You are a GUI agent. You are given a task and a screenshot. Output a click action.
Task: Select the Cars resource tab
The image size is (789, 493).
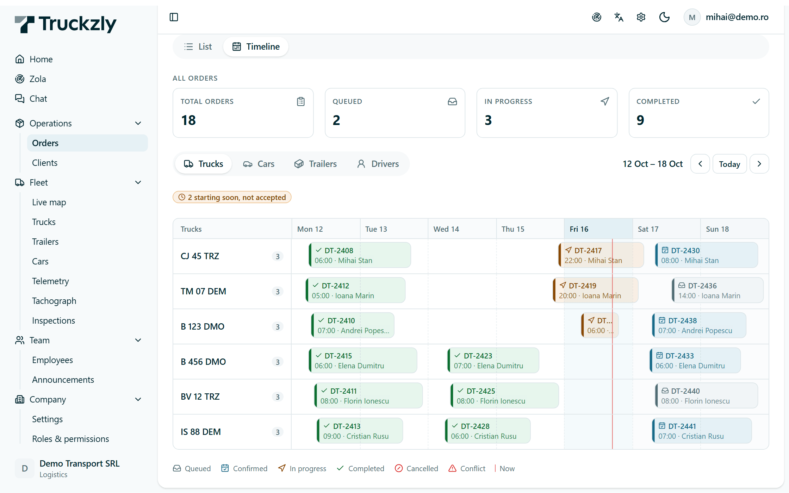[259, 164]
